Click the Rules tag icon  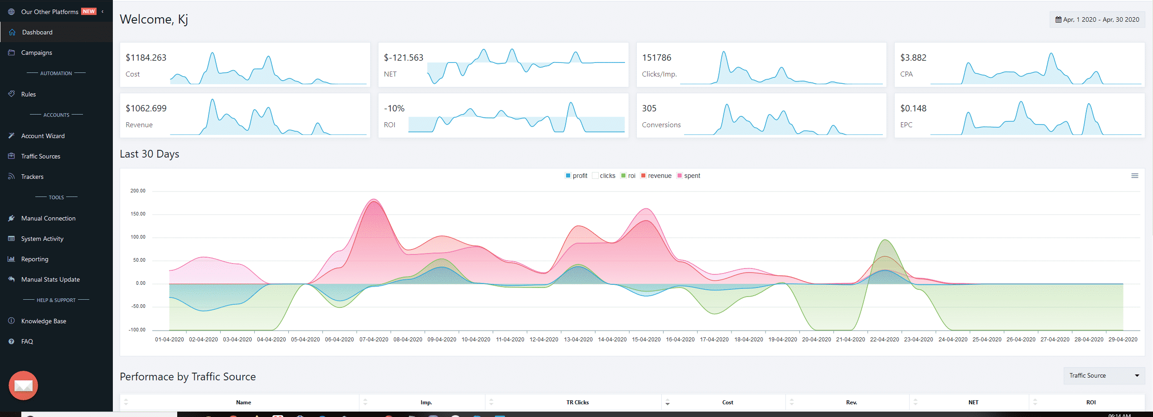click(x=11, y=94)
